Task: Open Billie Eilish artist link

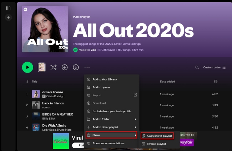Action: click(49, 119)
